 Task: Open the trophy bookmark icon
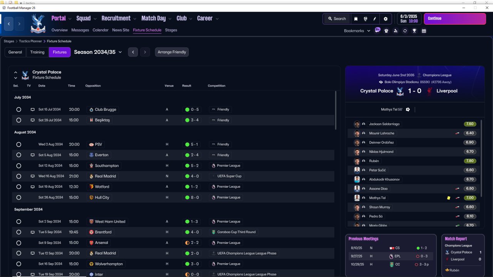click(414, 31)
